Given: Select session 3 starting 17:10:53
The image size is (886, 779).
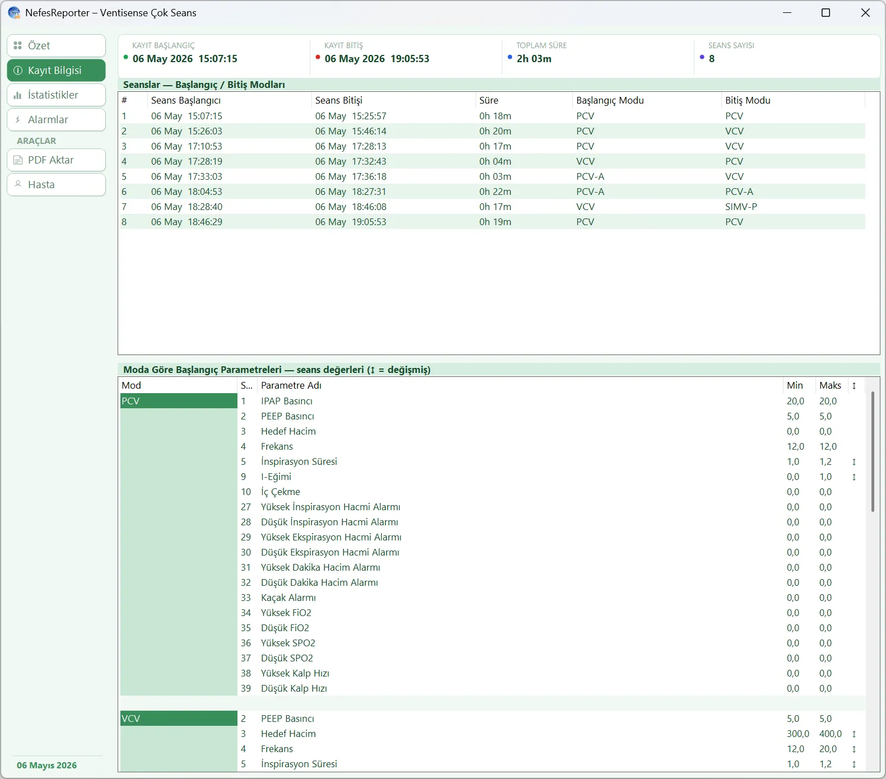Looking at the screenshot, I should [492, 146].
